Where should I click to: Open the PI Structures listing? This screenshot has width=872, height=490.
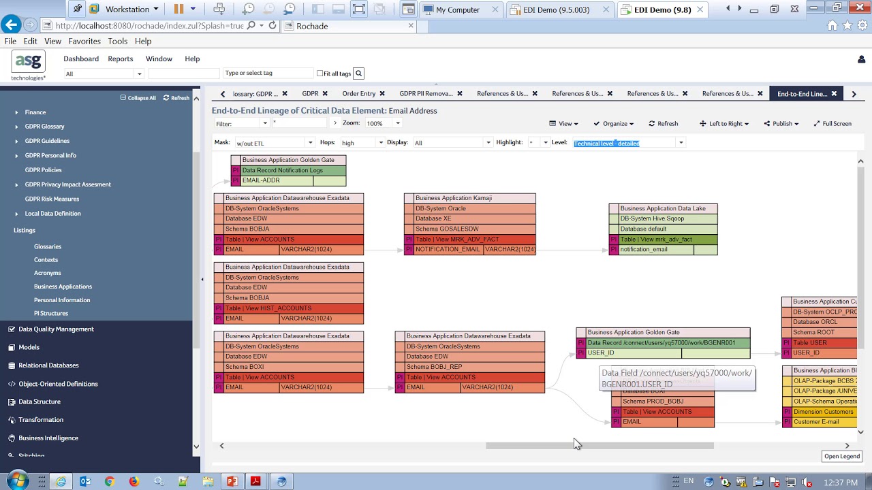coord(51,314)
